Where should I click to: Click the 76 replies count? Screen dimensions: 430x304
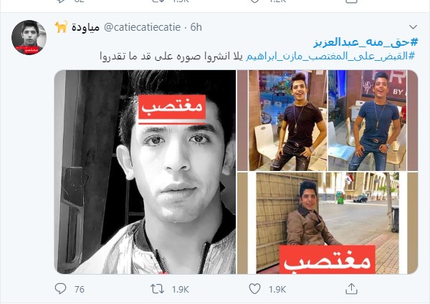[x=80, y=289]
